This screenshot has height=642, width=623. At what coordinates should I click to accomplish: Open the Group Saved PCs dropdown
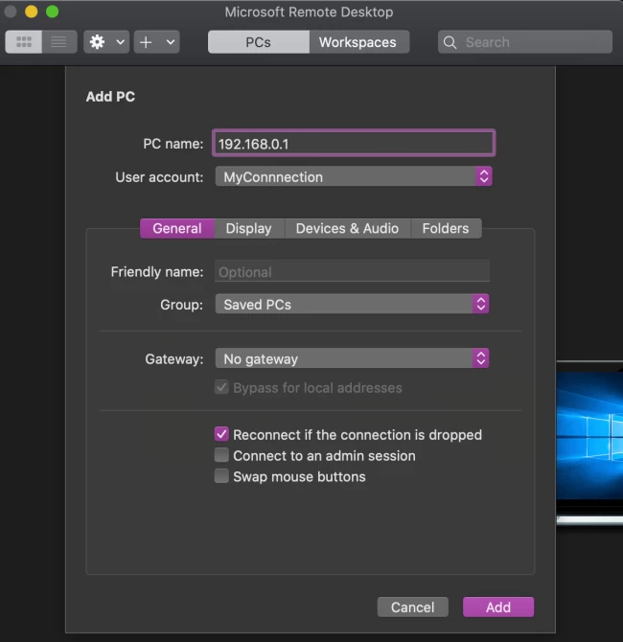point(353,304)
